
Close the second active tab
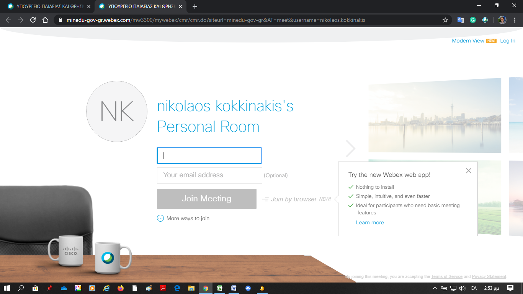coord(180,7)
